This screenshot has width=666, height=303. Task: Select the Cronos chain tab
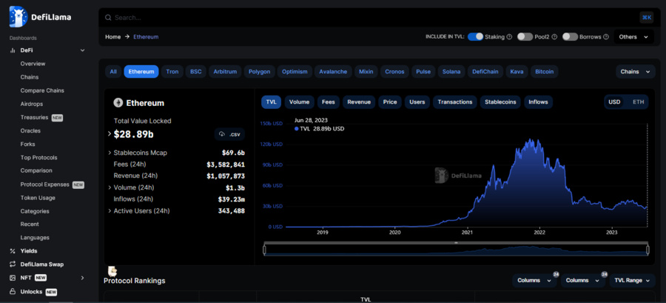point(394,72)
